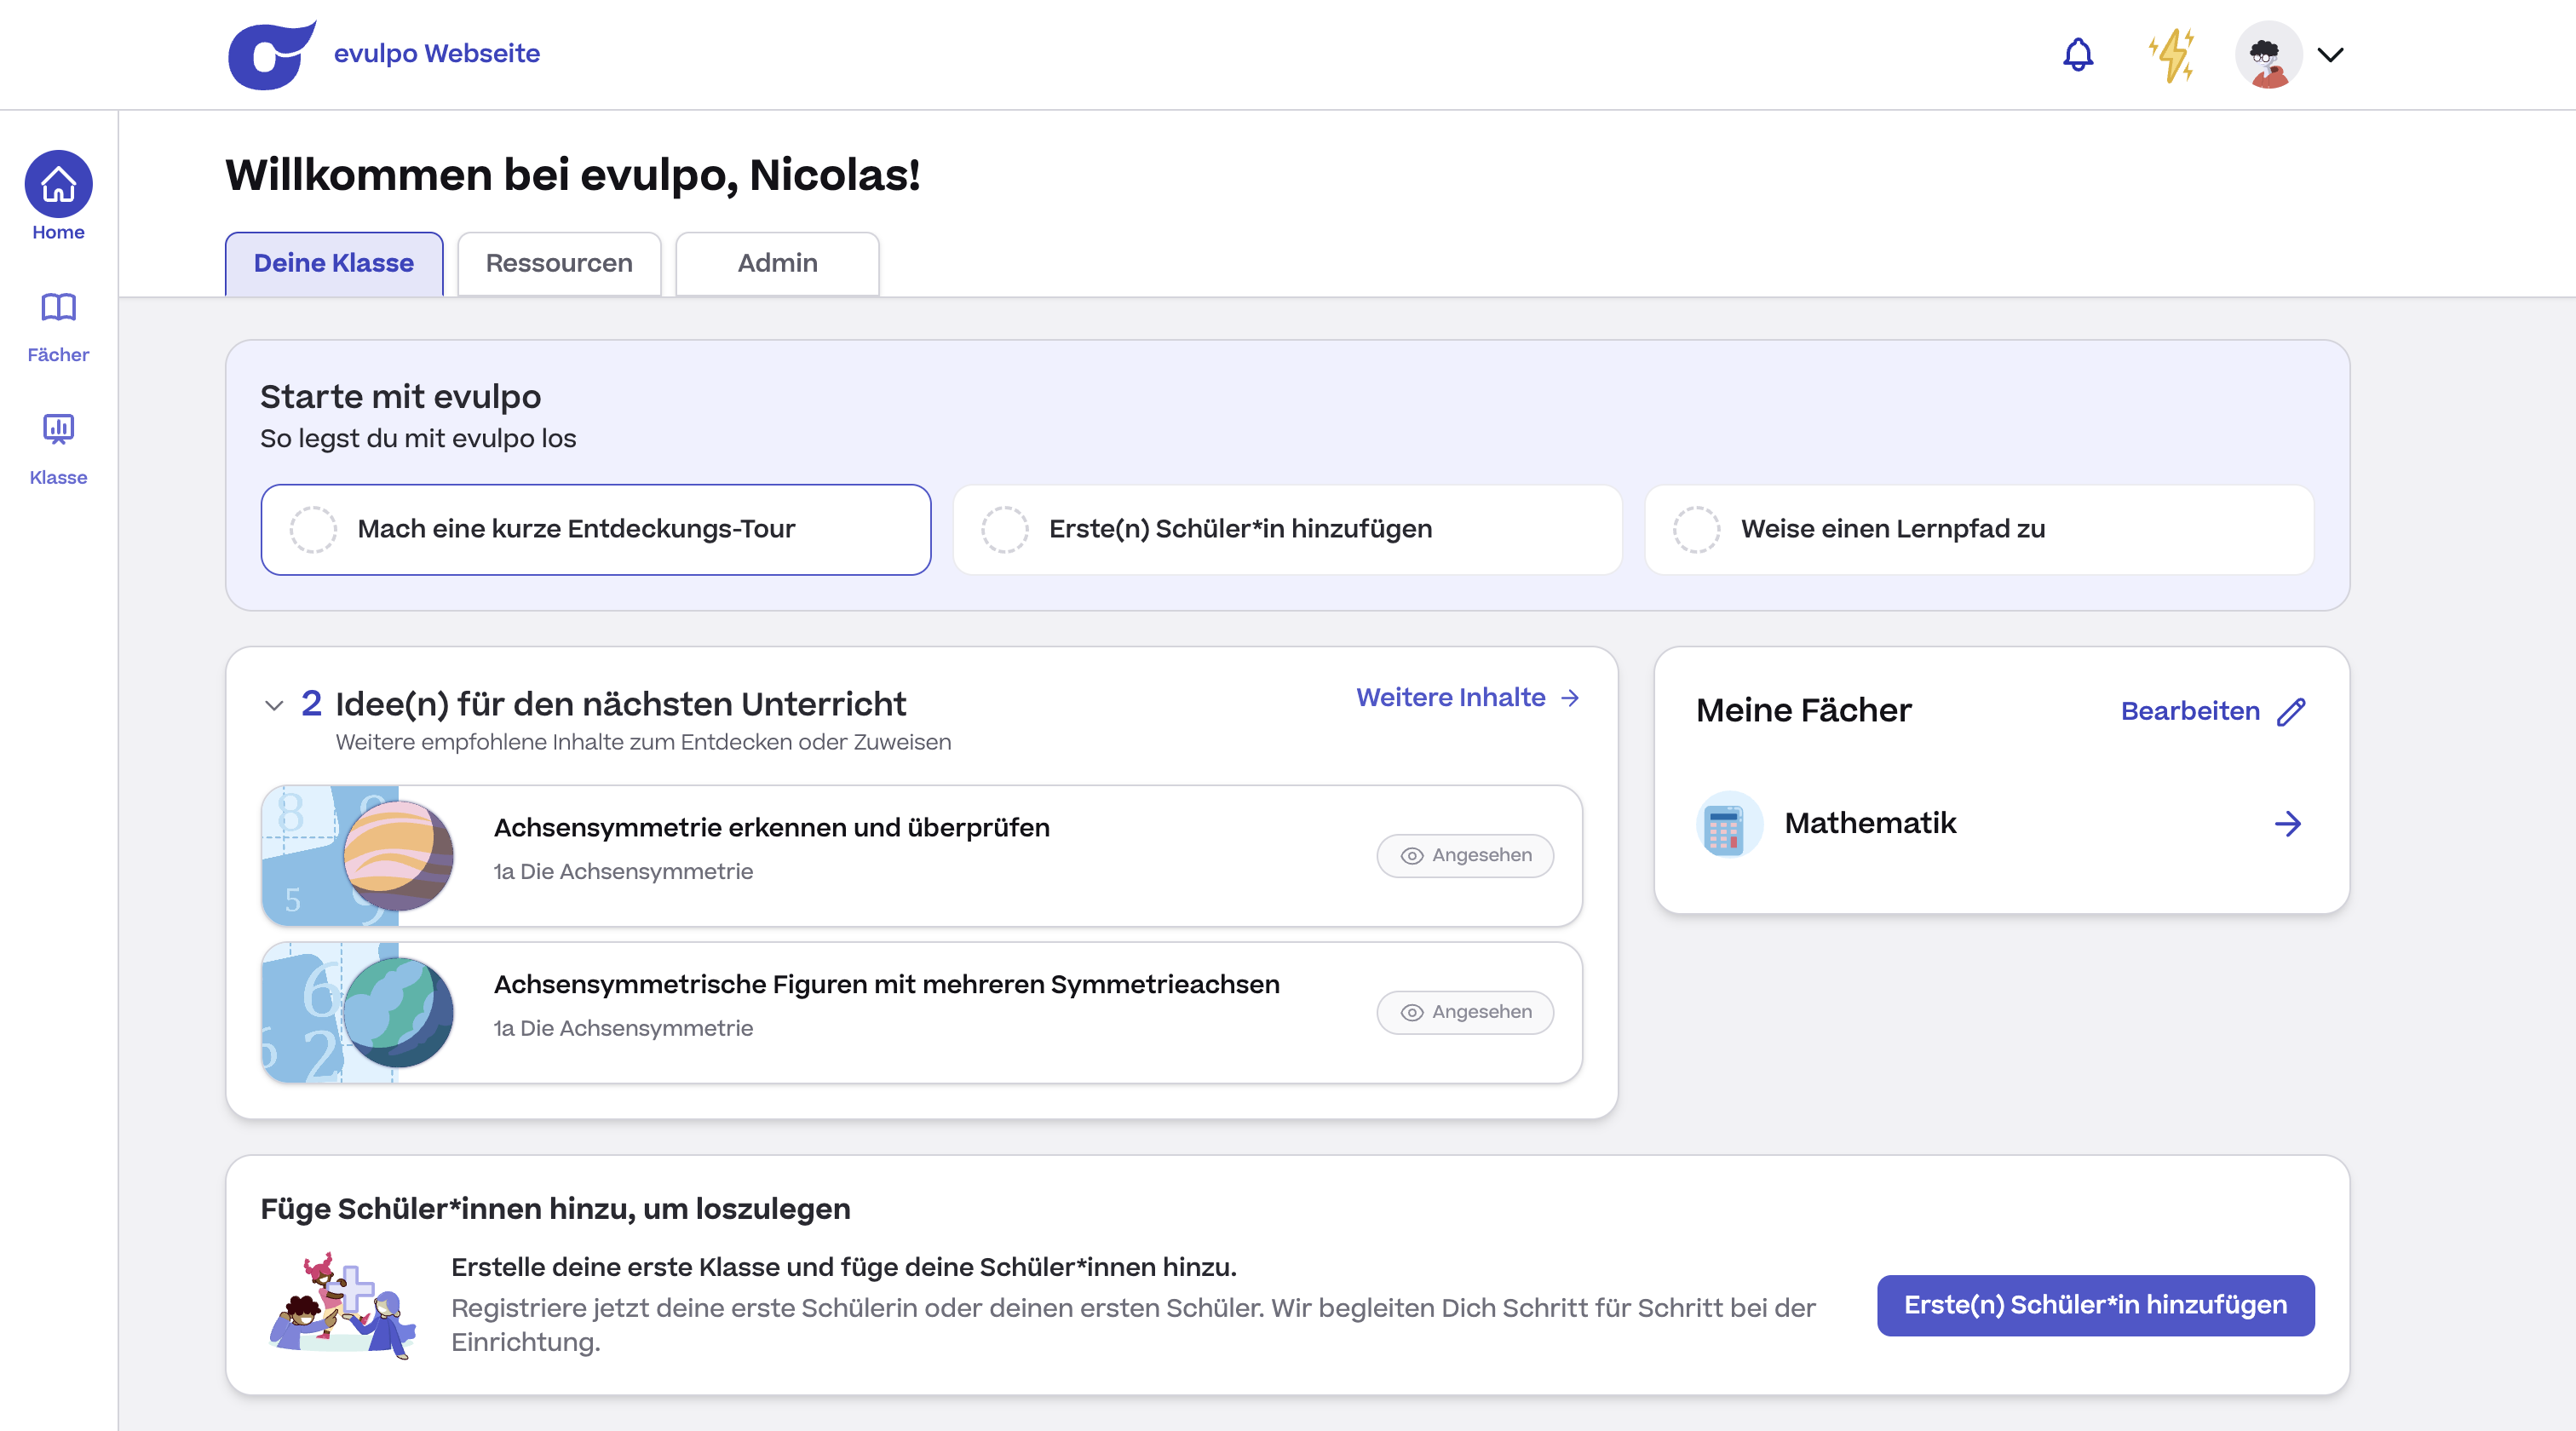Select the Deine Klasse tab
Image resolution: width=2576 pixels, height=1431 pixels.
334,263
